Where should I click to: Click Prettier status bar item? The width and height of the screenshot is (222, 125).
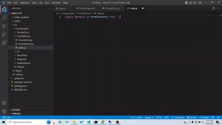(x=204, y=117)
